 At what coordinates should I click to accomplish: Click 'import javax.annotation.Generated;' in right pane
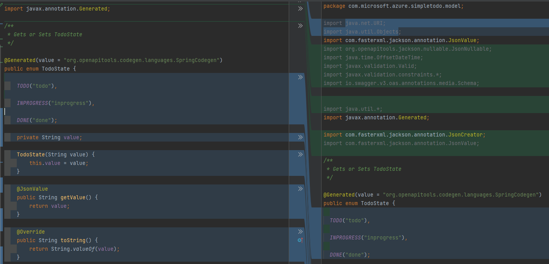pos(377,117)
